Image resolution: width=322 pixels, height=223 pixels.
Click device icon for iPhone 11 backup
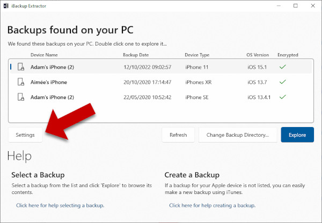click(21, 67)
